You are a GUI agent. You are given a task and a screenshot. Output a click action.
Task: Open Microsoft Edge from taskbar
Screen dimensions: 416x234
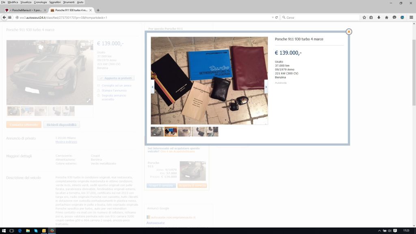click(x=19, y=231)
